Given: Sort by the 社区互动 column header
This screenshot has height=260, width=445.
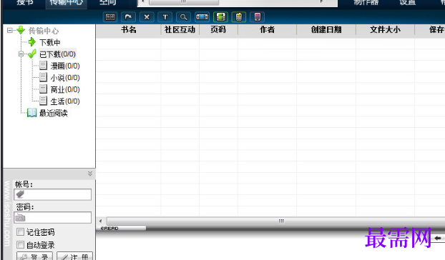Looking at the screenshot, I should click(180, 30).
